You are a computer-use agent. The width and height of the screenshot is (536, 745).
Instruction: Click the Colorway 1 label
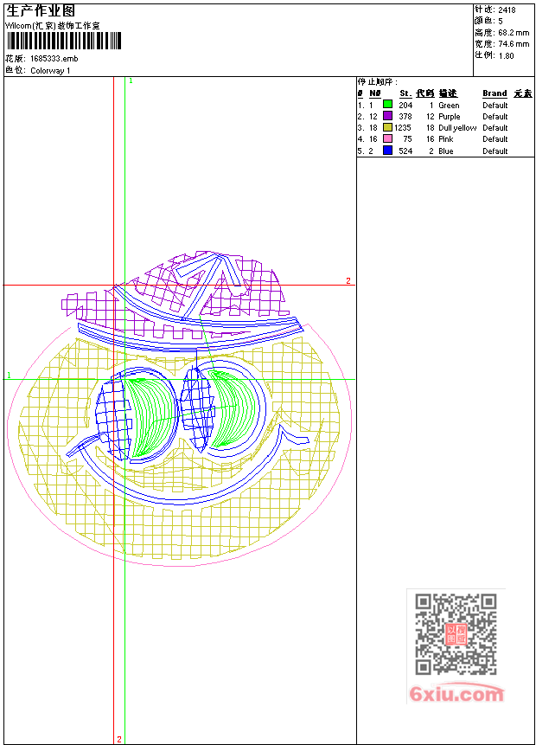pyautogui.click(x=50, y=71)
